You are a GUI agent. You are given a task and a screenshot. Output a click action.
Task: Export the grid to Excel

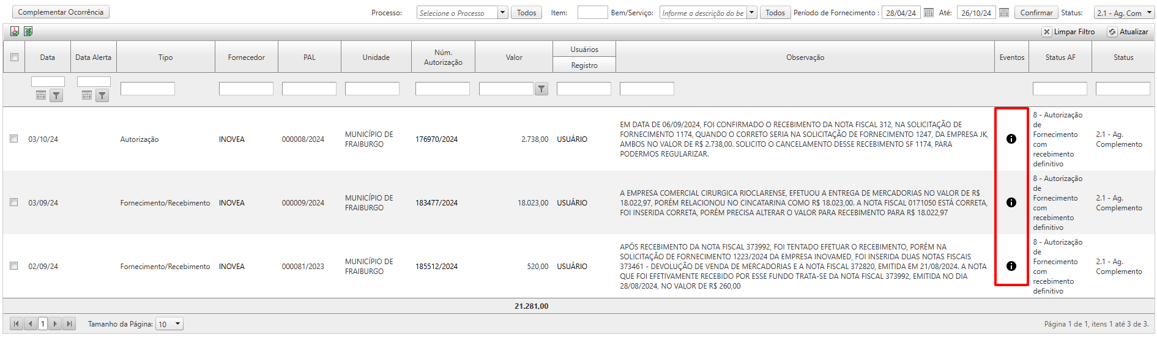[x=28, y=31]
